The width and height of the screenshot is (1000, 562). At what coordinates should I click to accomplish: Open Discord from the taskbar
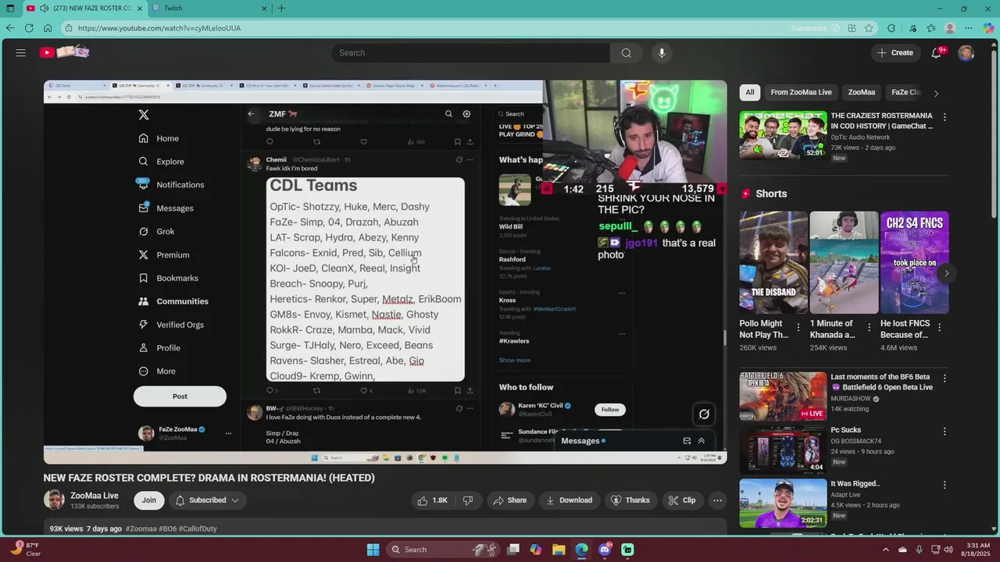coord(605,550)
